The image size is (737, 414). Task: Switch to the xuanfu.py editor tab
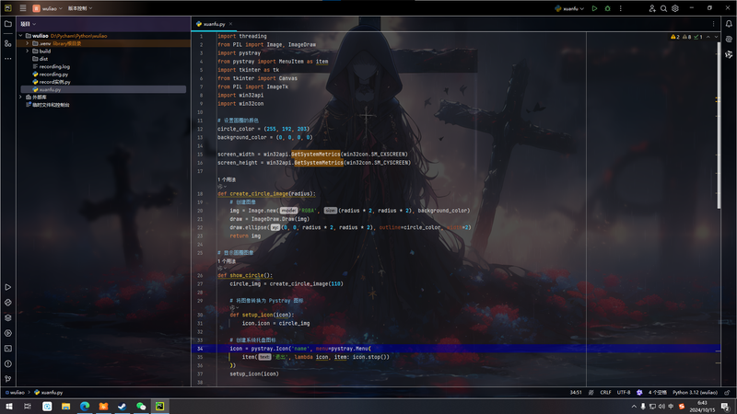click(215, 24)
